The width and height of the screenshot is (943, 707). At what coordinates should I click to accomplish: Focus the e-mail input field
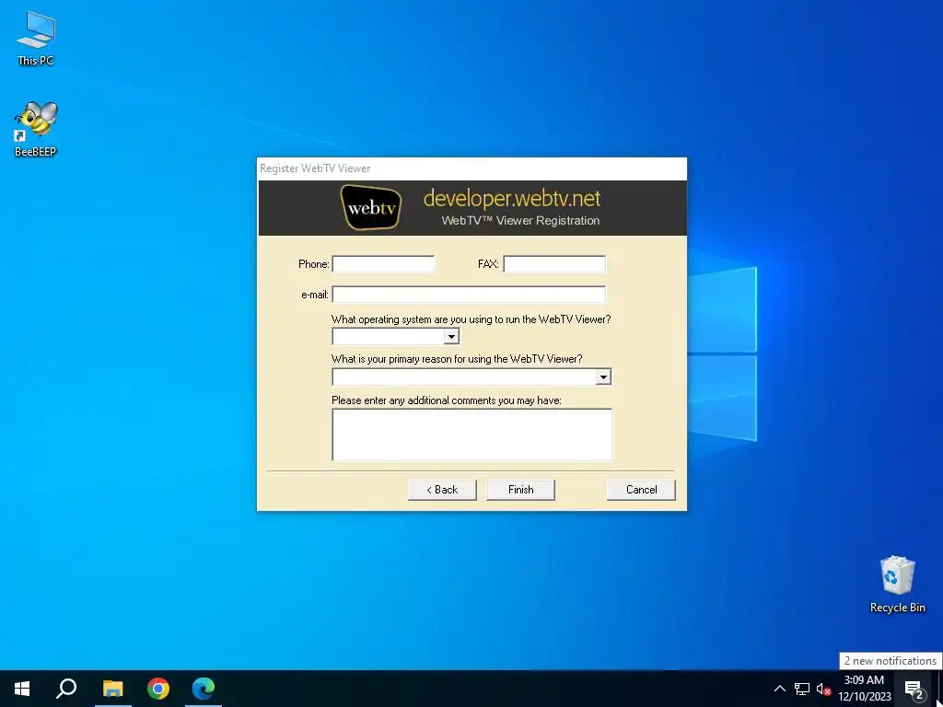469,295
